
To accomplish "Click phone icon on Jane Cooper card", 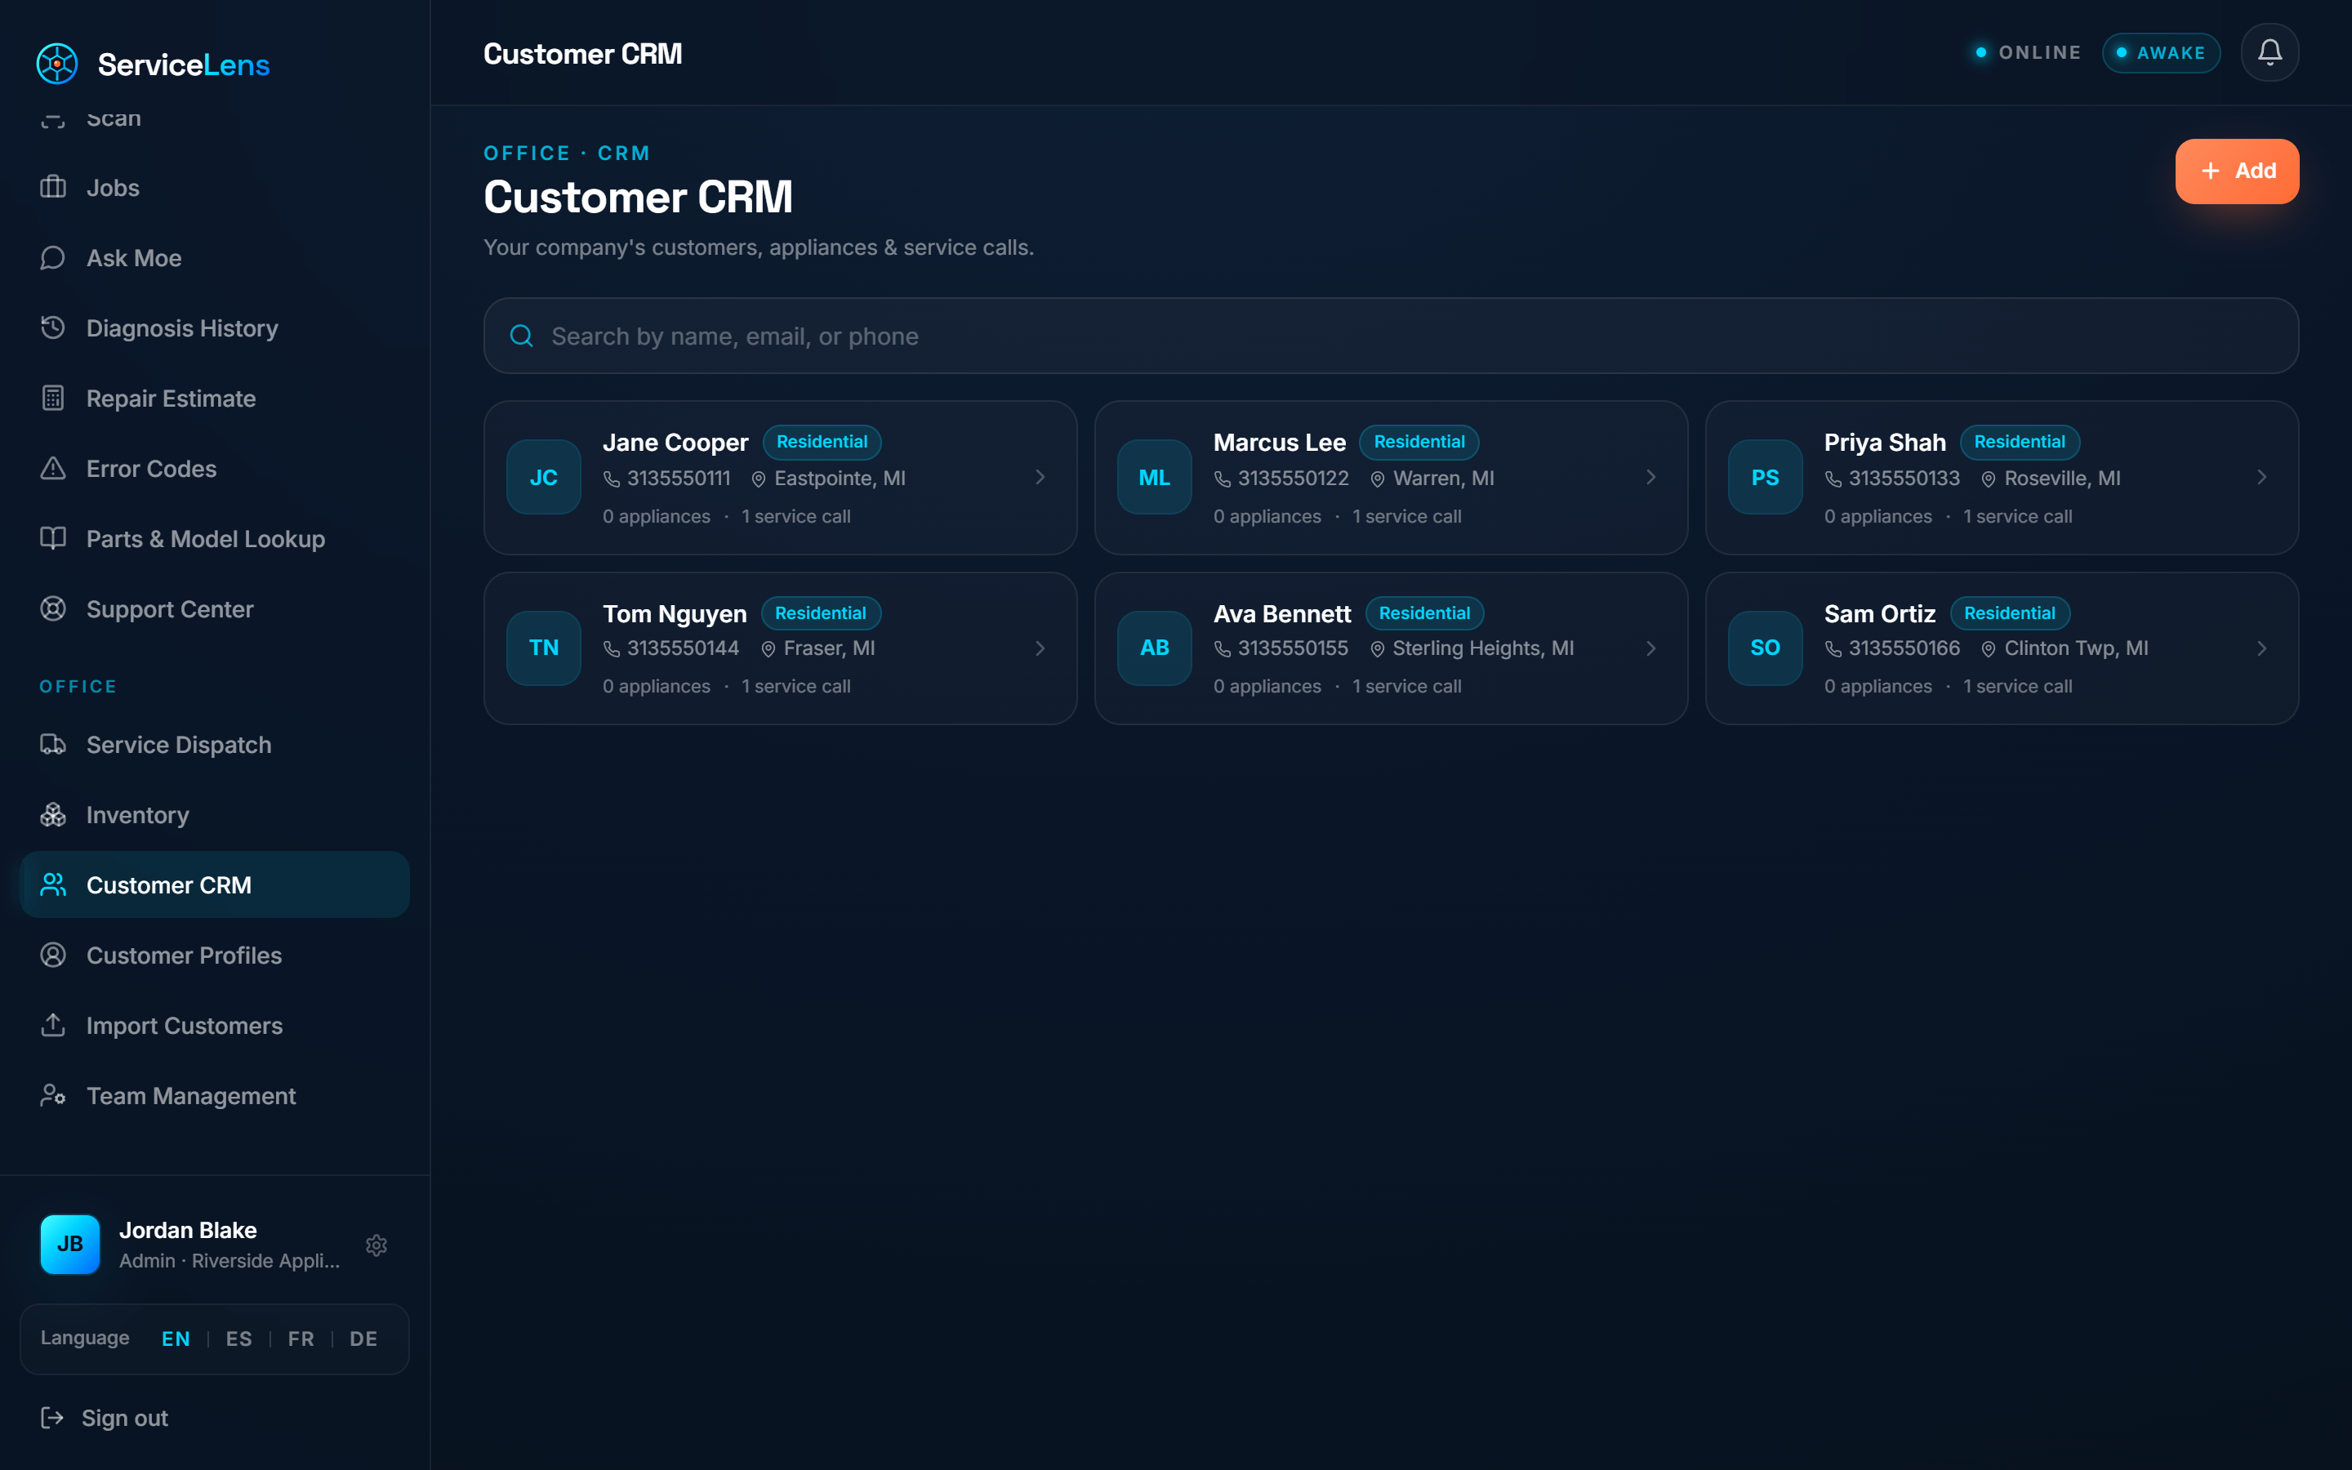I will click(612, 479).
